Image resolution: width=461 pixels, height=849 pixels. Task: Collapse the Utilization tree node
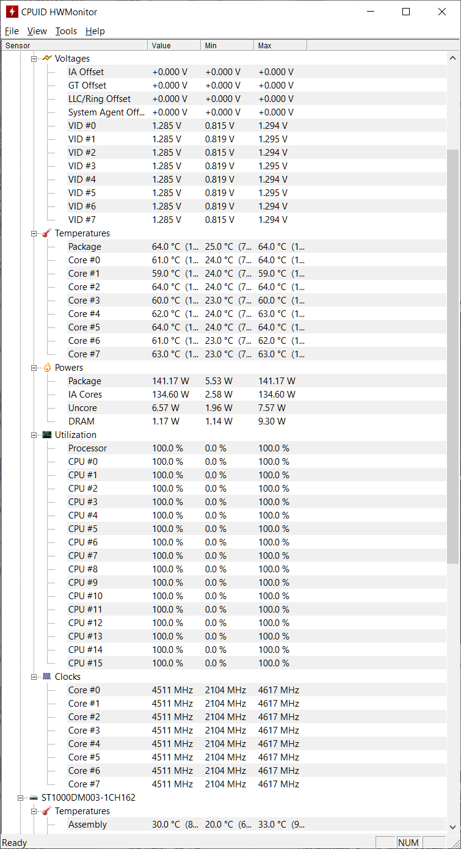point(34,435)
